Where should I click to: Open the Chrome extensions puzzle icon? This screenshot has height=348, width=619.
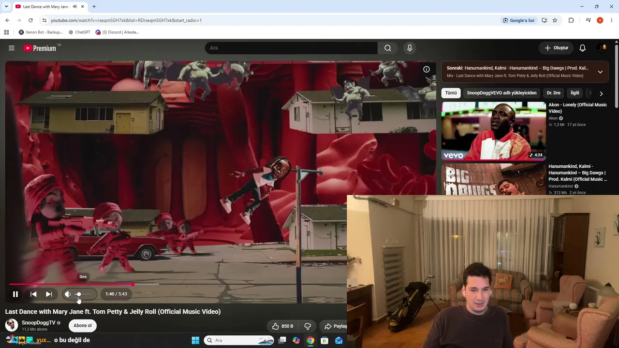(x=571, y=20)
